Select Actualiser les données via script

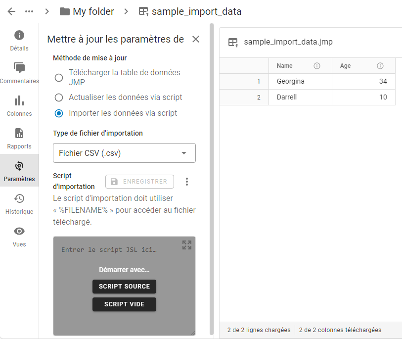(59, 97)
